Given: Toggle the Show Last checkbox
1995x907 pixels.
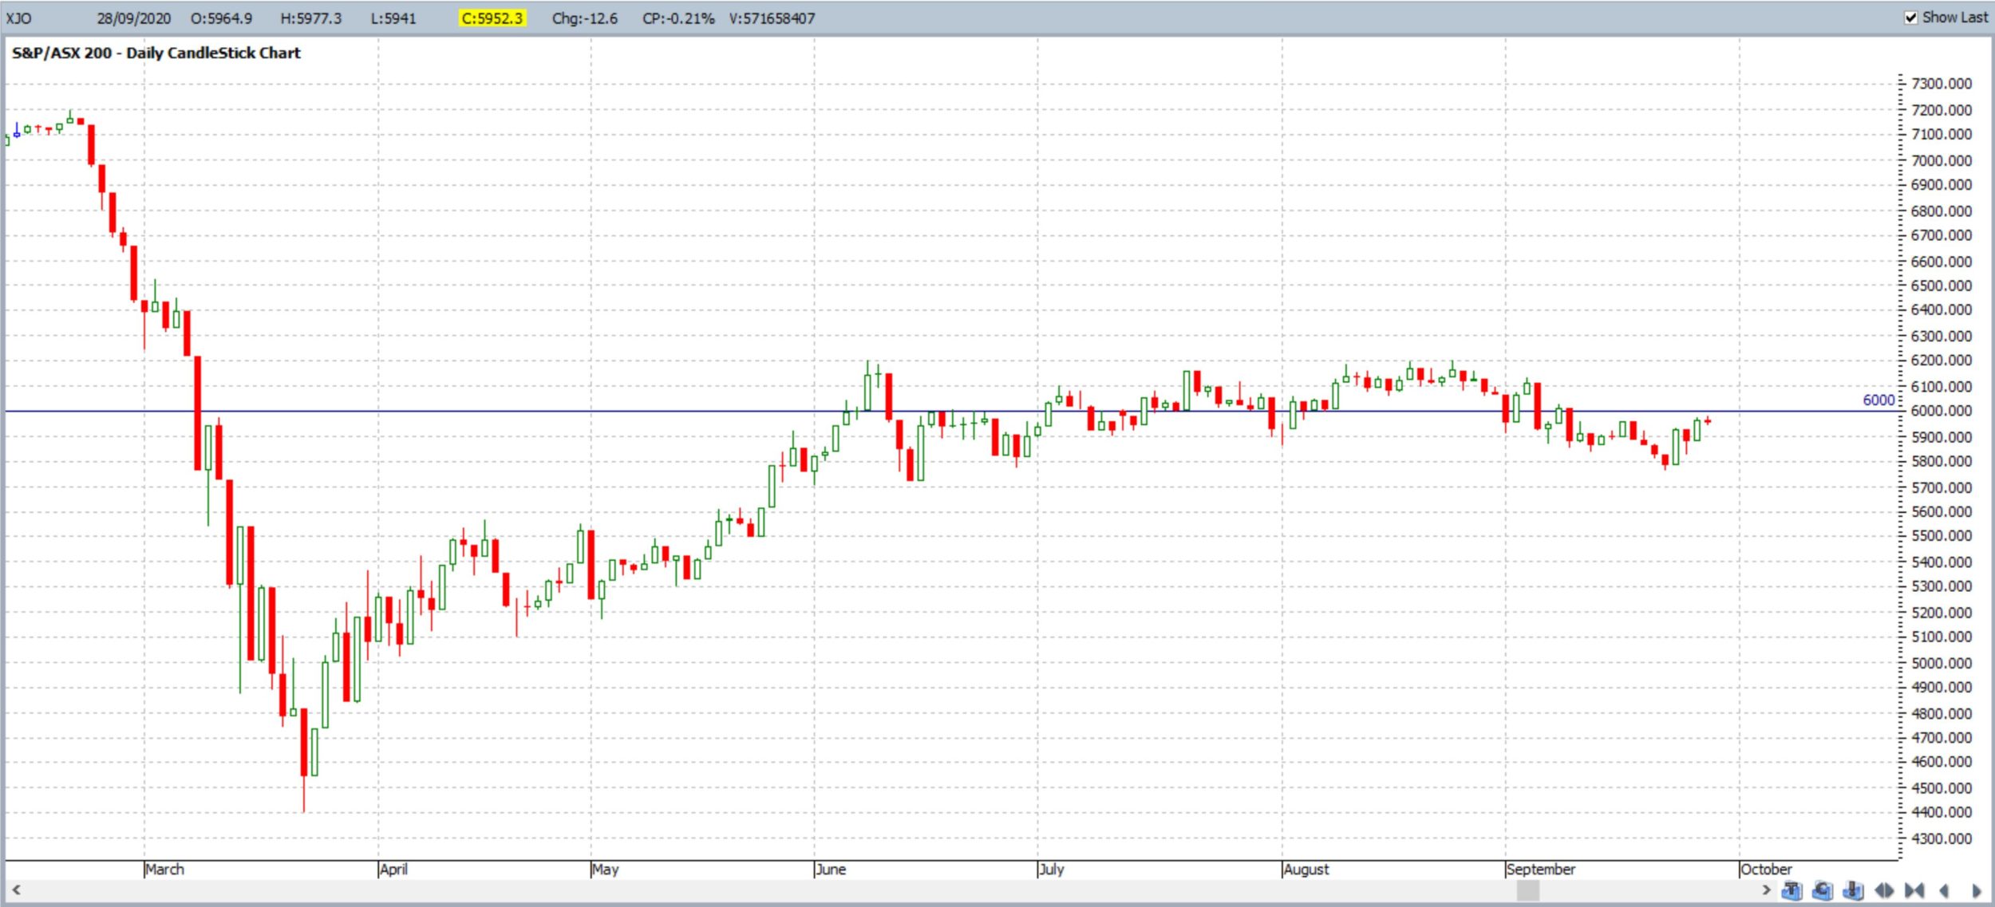Looking at the screenshot, I should tap(1911, 18).
